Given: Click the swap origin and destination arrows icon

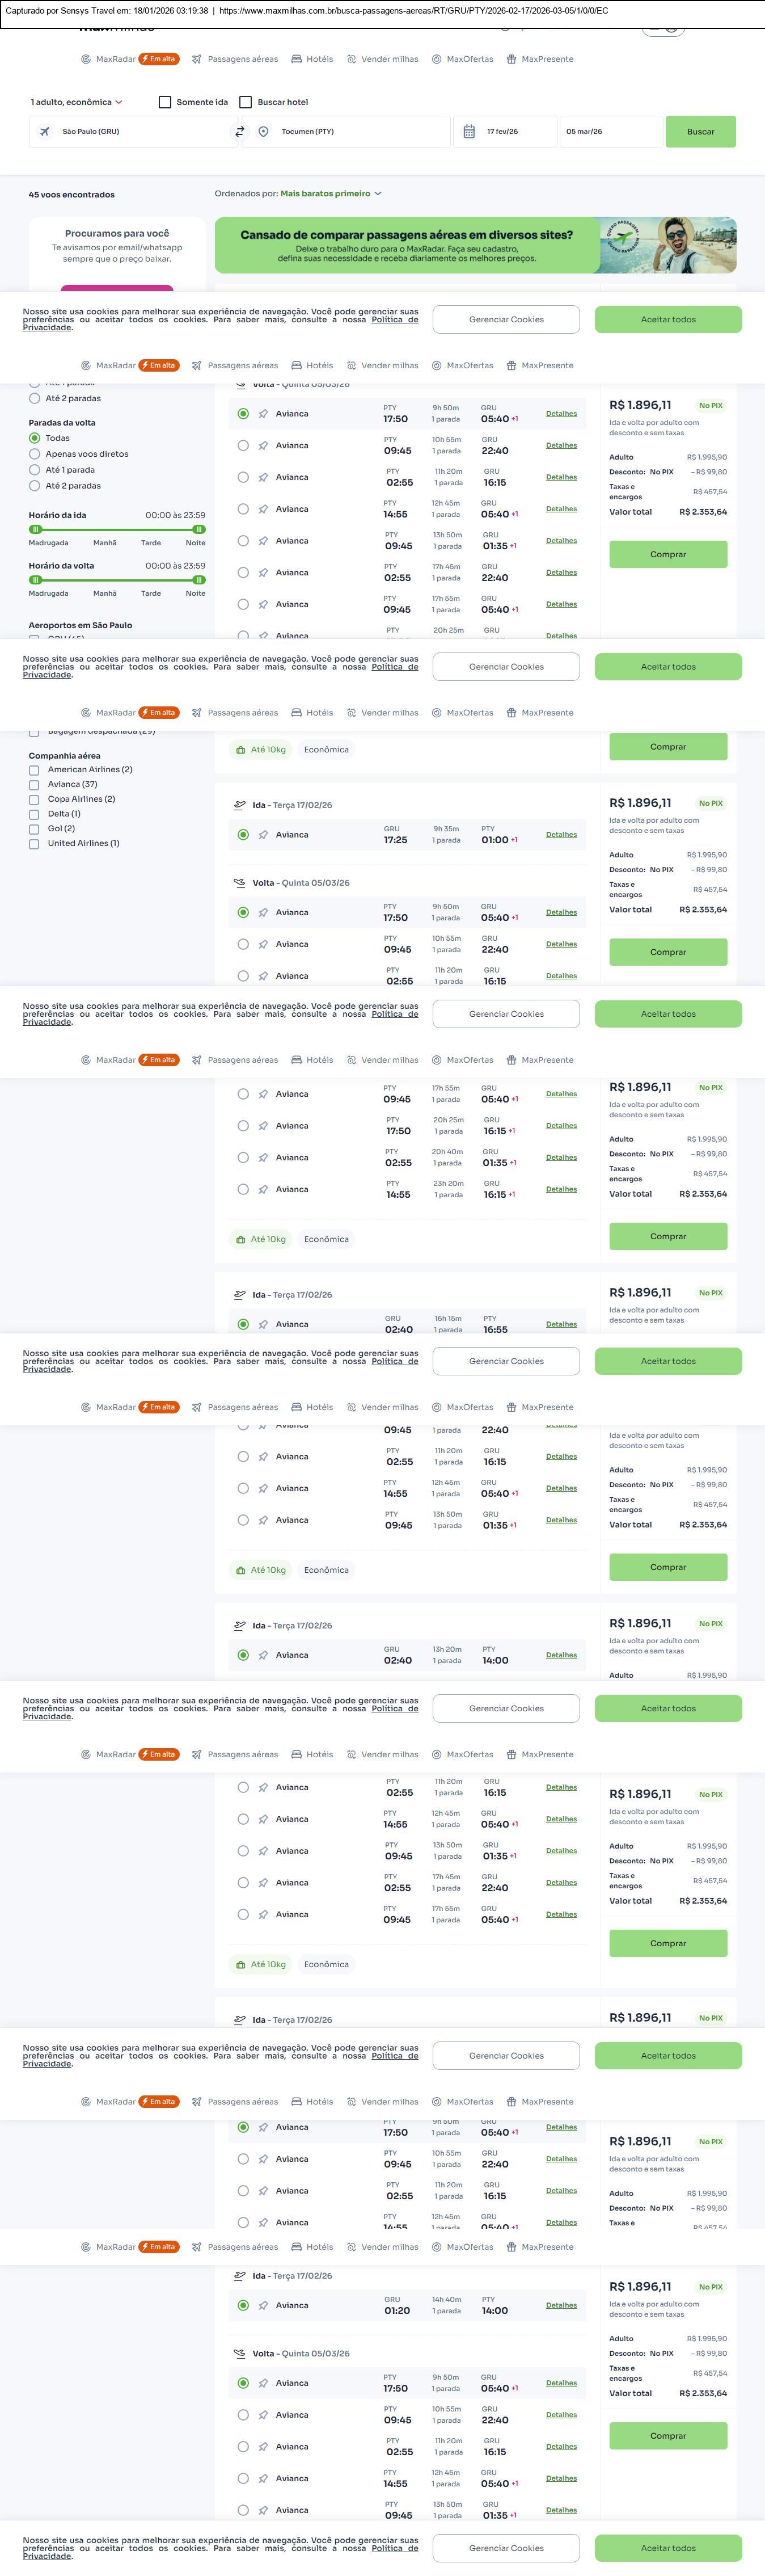Looking at the screenshot, I should pyautogui.click(x=239, y=131).
